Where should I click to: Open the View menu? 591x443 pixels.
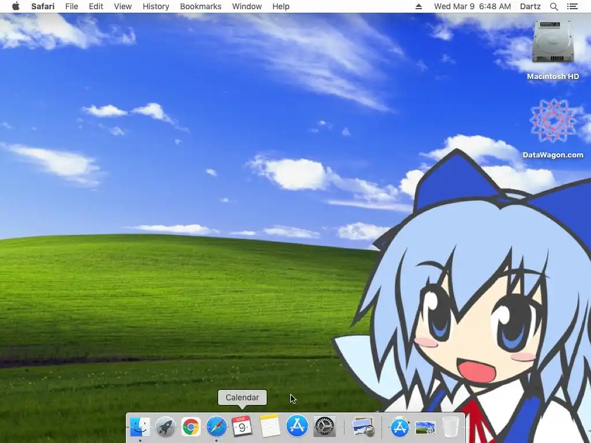(x=123, y=6)
